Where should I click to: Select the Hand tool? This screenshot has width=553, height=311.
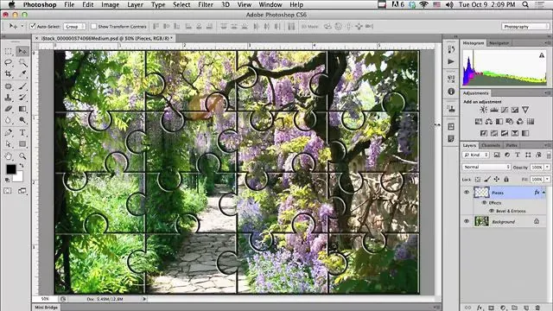[9, 155]
